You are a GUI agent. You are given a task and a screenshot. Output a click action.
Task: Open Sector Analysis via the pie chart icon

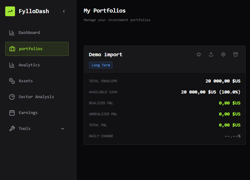point(12,97)
